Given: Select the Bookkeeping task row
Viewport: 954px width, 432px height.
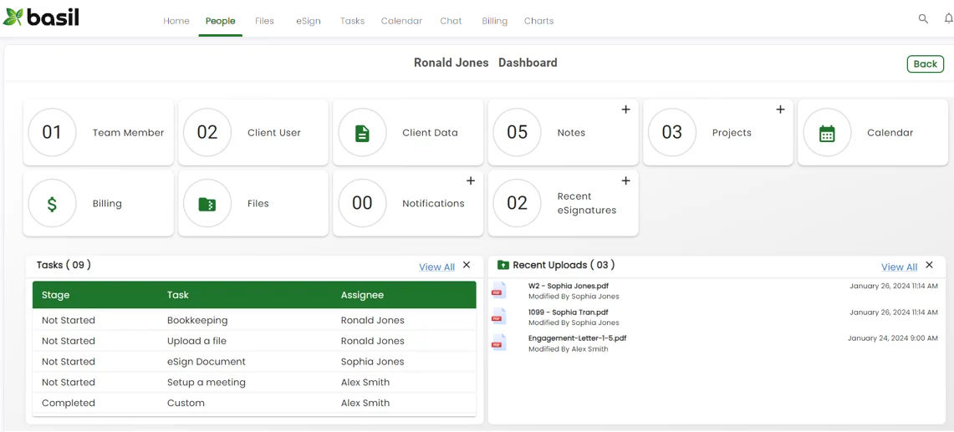Looking at the screenshot, I should 197,320.
